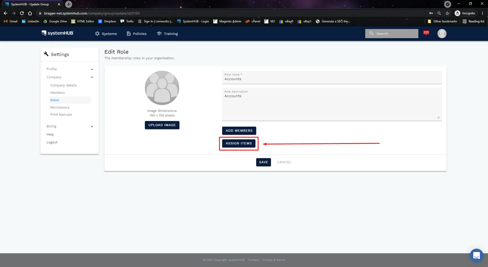The height and width of the screenshot is (267, 488).
Task: Click the Assign Items button
Action: [x=239, y=143]
